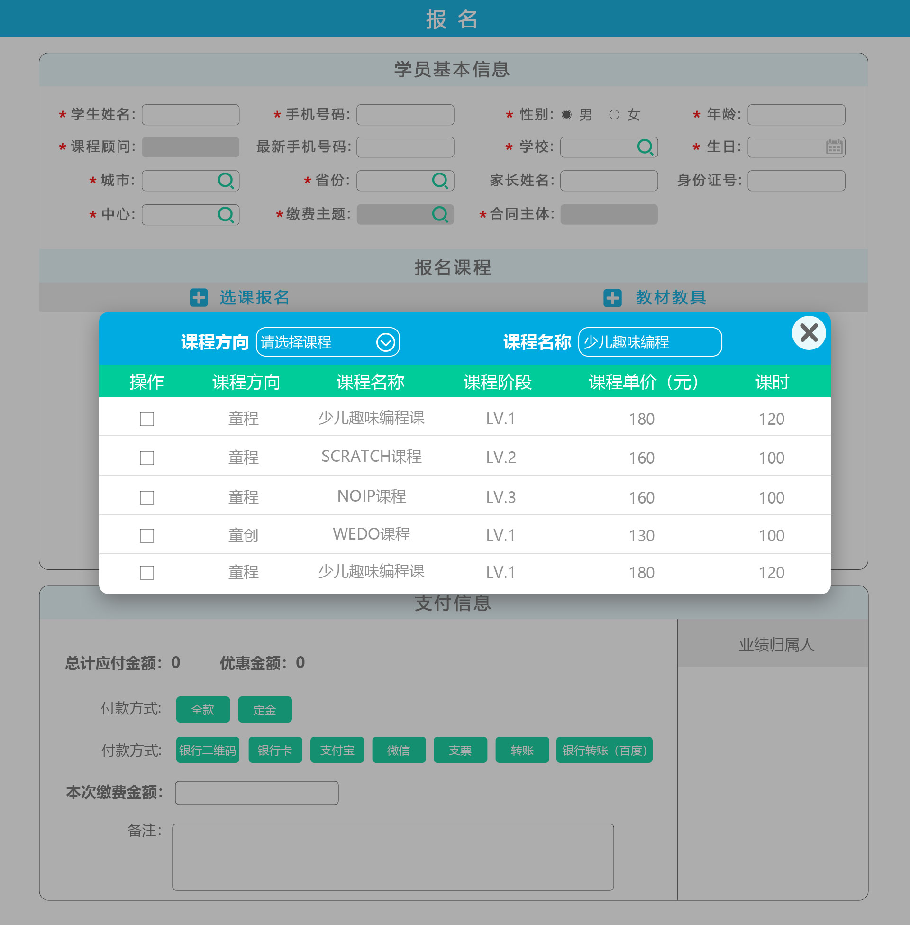The width and height of the screenshot is (910, 925).
Task: Click the 操作 column header
Action: [147, 382]
